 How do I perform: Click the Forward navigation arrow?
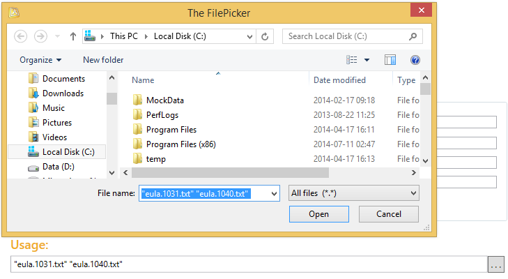(x=40, y=36)
